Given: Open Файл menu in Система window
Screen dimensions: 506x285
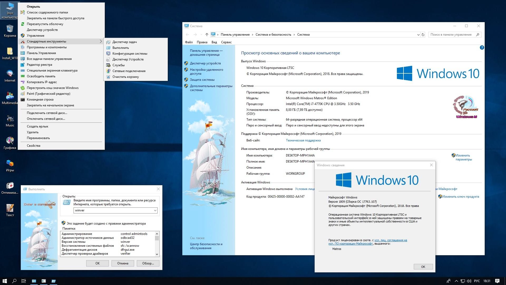Looking at the screenshot, I should tap(189, 42).
